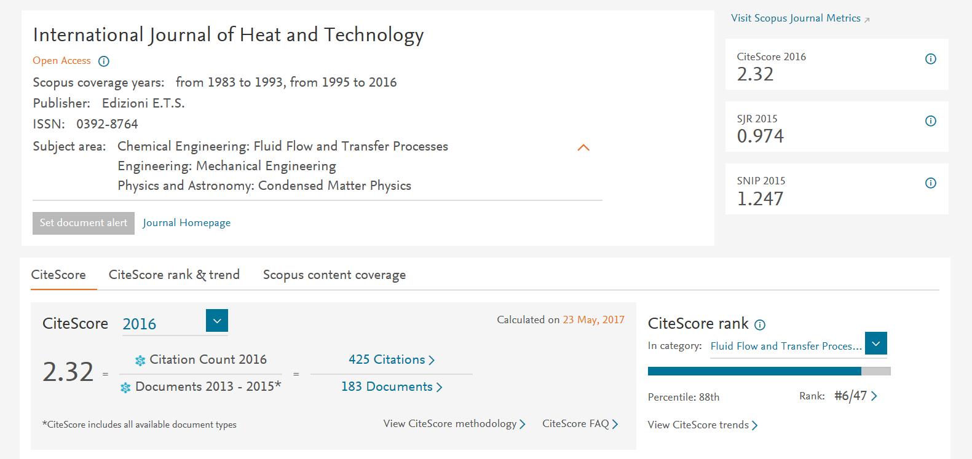The image size is (972, 459).
Task: Click the info icon beside CiteScore rank
Action: [760, 325]
